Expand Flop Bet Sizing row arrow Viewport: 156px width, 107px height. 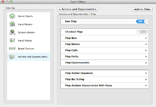(x=146, y=79)
